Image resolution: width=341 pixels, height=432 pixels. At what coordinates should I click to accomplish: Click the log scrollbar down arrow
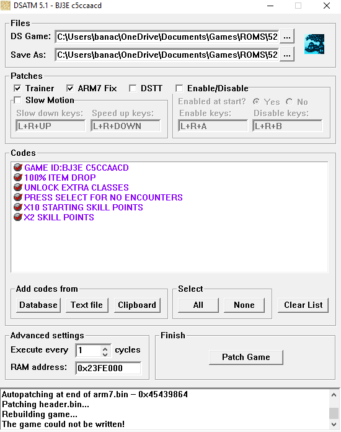[334, 425]
